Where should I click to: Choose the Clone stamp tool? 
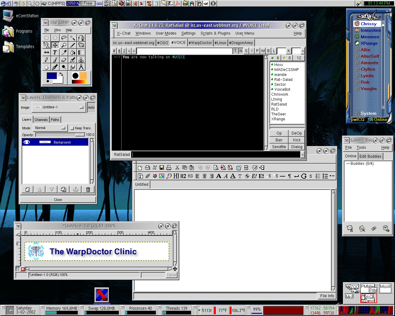pos(81,60)
